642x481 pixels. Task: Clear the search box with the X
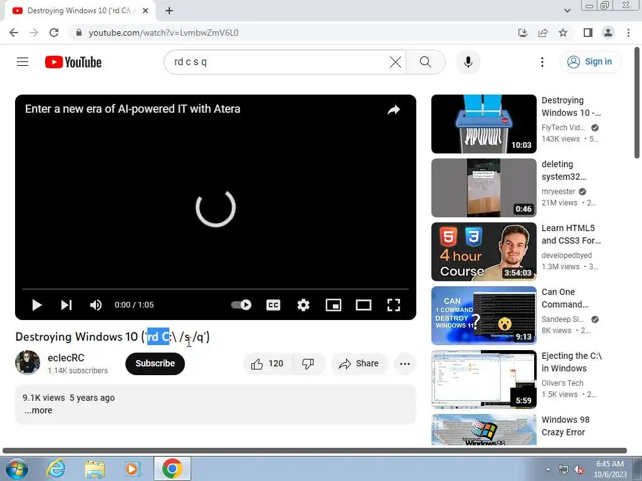click(395, 62)
